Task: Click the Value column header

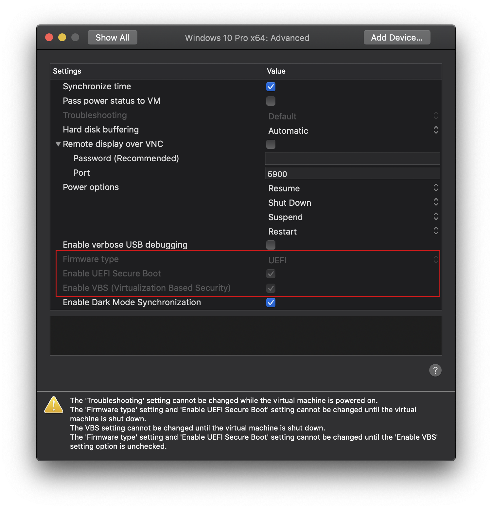Action: coord(353,71)
